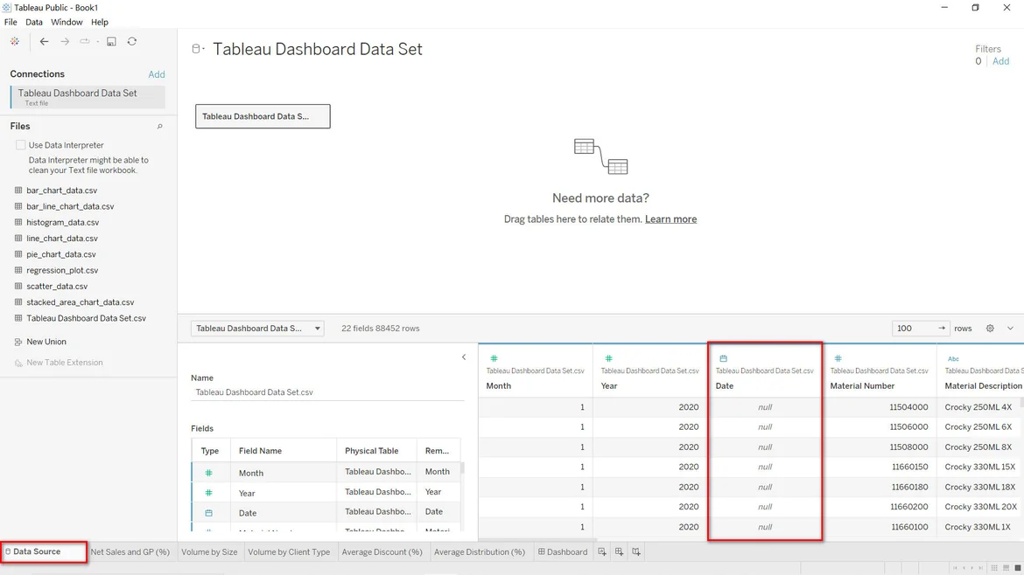The image size is (1024, 575).
Task: Click the search icon next to Files
Action: [159, 127]
